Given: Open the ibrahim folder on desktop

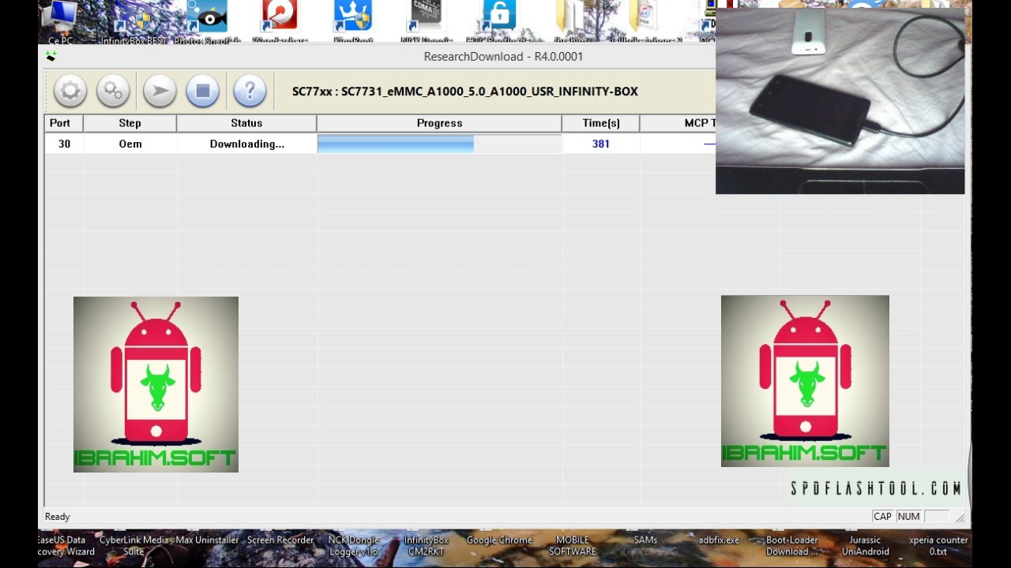Looking at the screenshot, I should (573, 21).
